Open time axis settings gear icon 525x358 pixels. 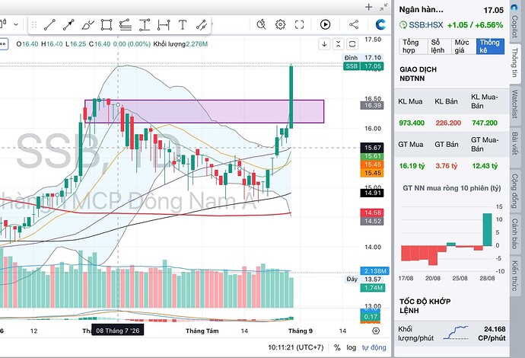376,331
